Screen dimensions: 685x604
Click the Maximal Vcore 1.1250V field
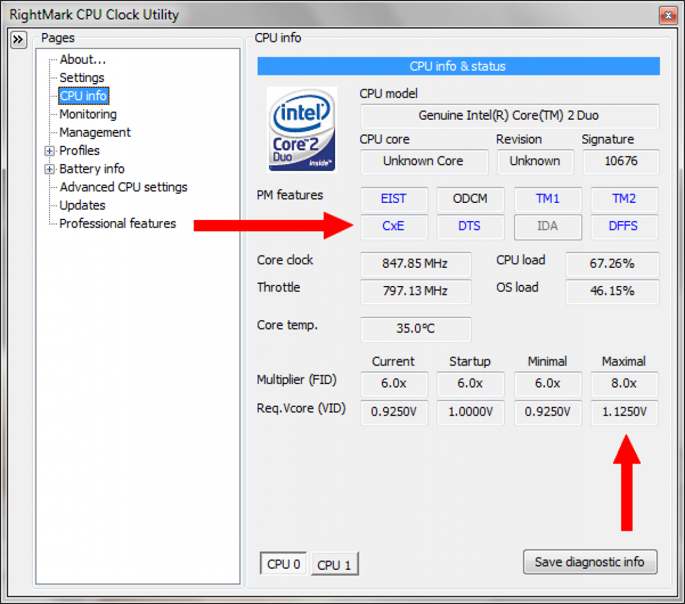(624, 412)
